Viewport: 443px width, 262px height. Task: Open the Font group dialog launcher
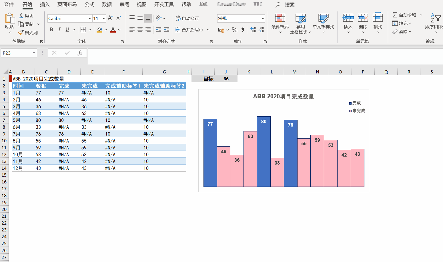coord(122,42)
